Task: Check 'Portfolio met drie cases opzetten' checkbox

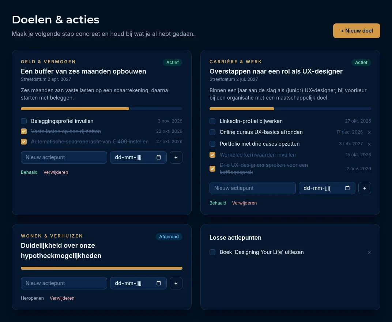Action: pos(212,144)
